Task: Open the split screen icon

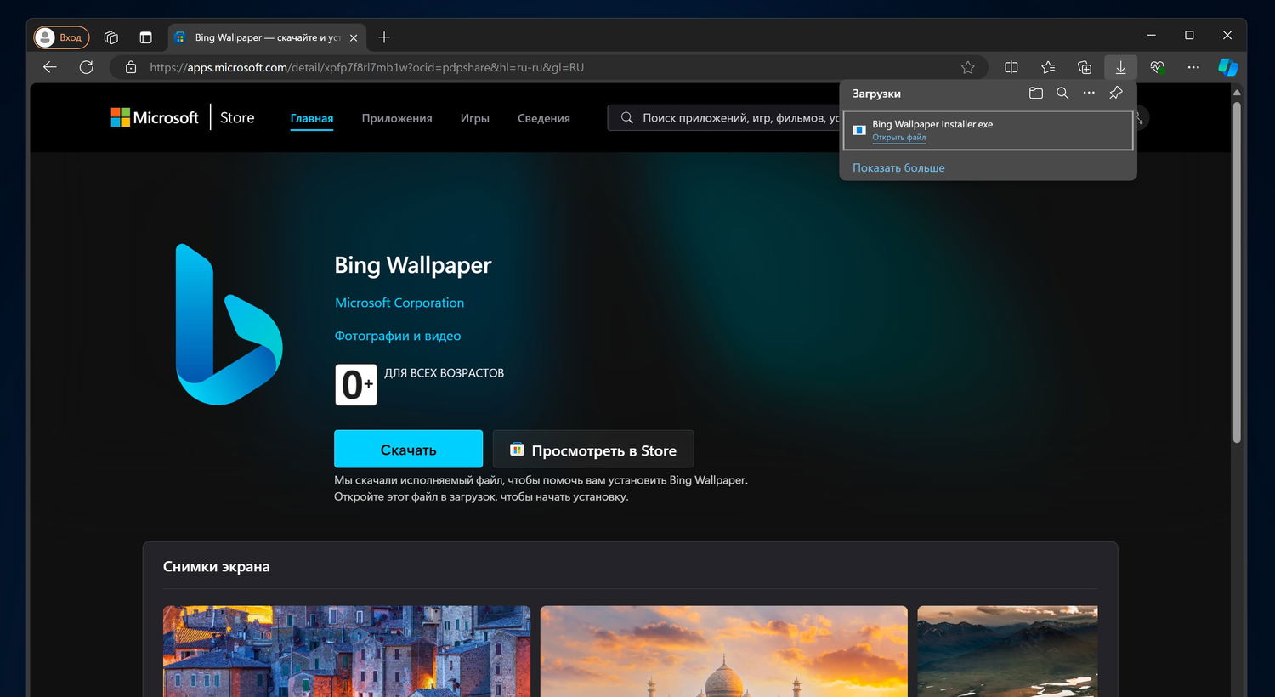Action: tap(1011, 67)
